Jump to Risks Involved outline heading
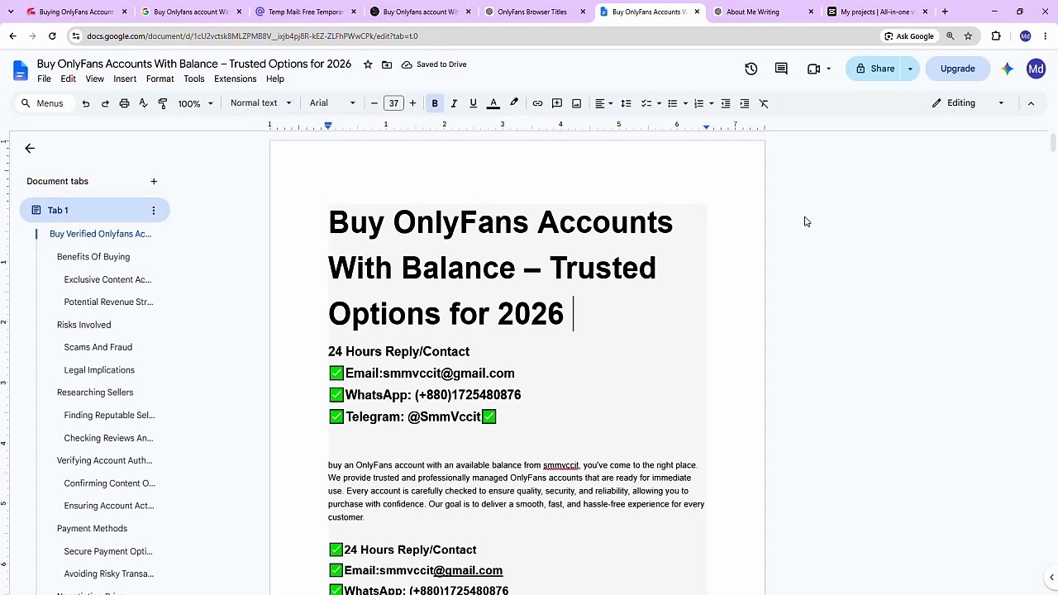The height and width of the screenshot is (595, 1058). click(x=83, y=325)
